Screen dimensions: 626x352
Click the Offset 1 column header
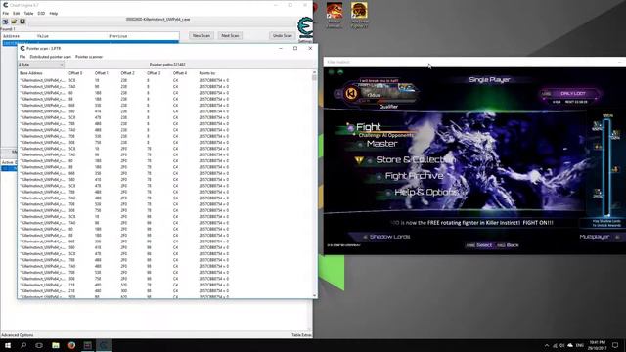102,73
